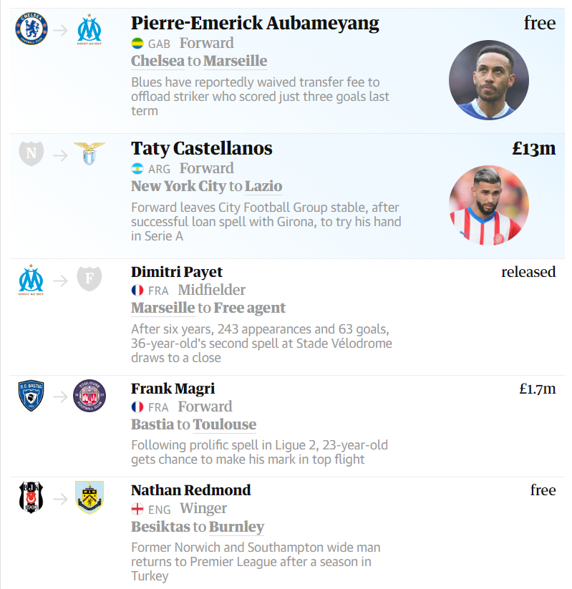This screenshot has width=572, height=589.
Task: Click the Dimitri Payet heading
Action: pyautogui.click(x=177, y=272)
